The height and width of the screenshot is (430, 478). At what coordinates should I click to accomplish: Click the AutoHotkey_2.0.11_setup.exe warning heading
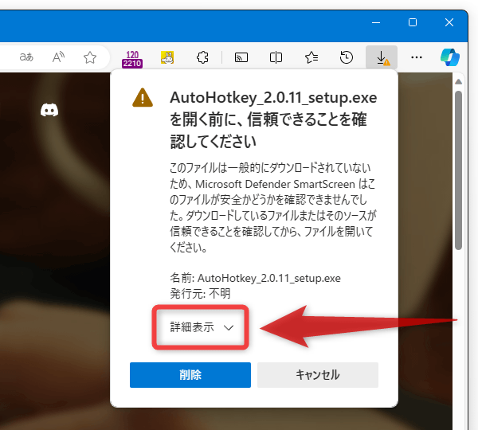tap(273, 119)
